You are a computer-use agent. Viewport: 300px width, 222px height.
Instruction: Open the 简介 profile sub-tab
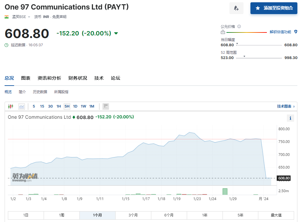[22, 92]
